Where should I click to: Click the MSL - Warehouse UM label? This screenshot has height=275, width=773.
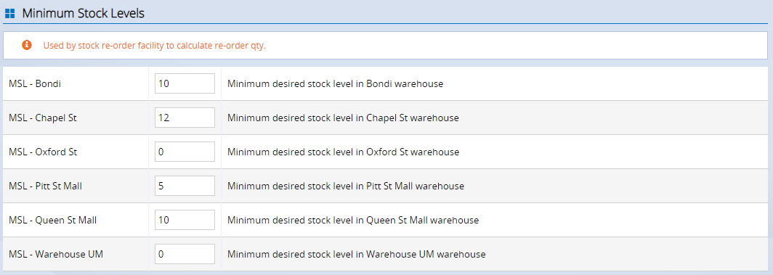[x=56, y=255]
